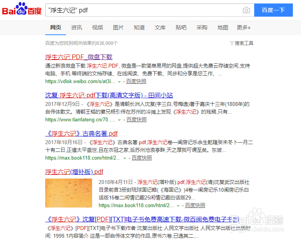Image resolution: width=301 pixels, height=240 pixels.
Task: Click the Baidu logo
Action: 22,9
